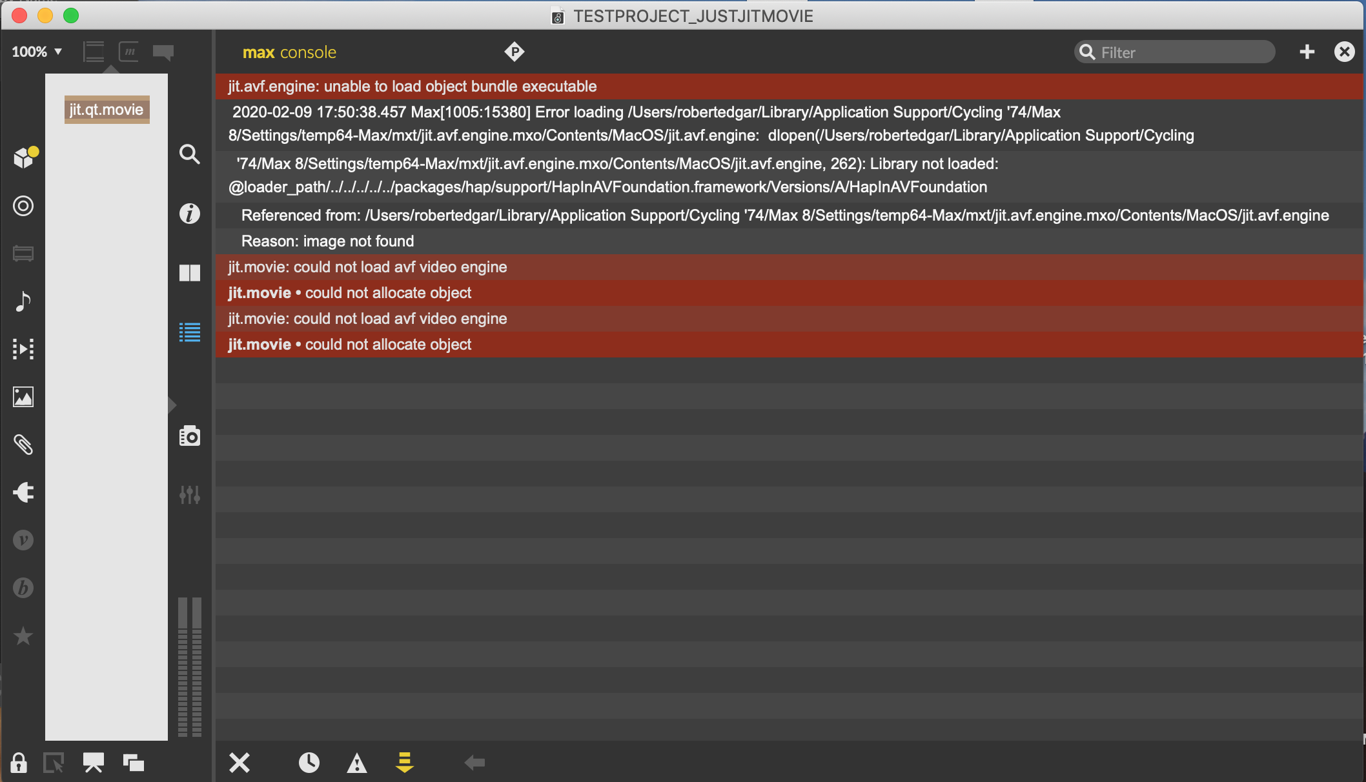
Task: Open the inspector info icon
Action: (190, 214)
